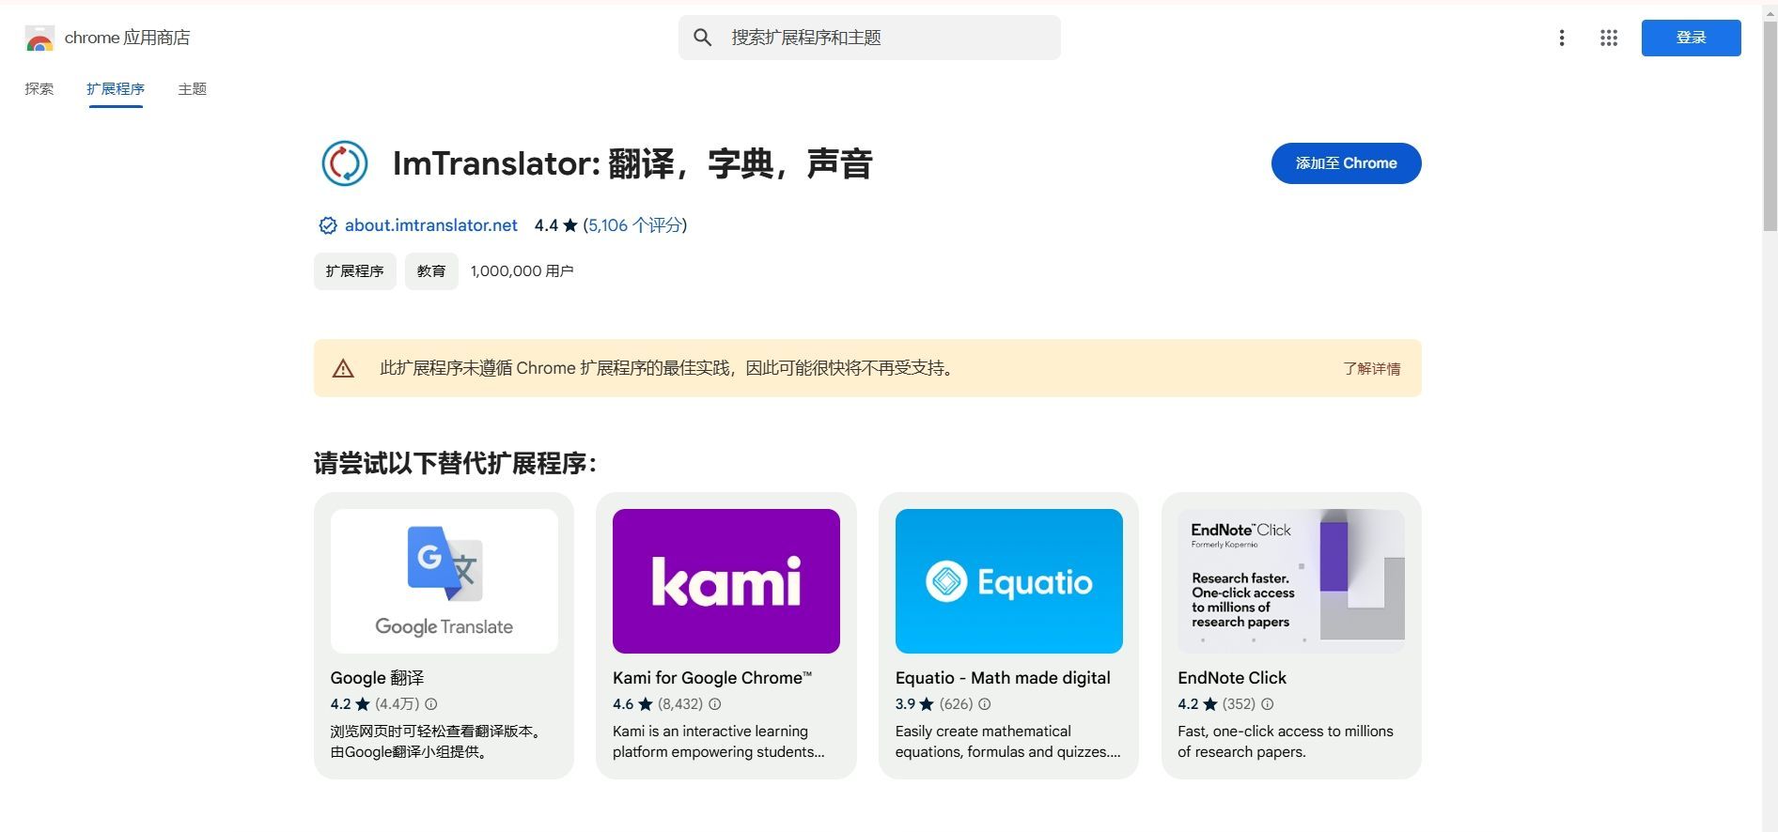This screenshot has width=1778, height=832.
Task: Select the 扩展程序 tab
Action: pyautogui.click(x=116, y=89)
